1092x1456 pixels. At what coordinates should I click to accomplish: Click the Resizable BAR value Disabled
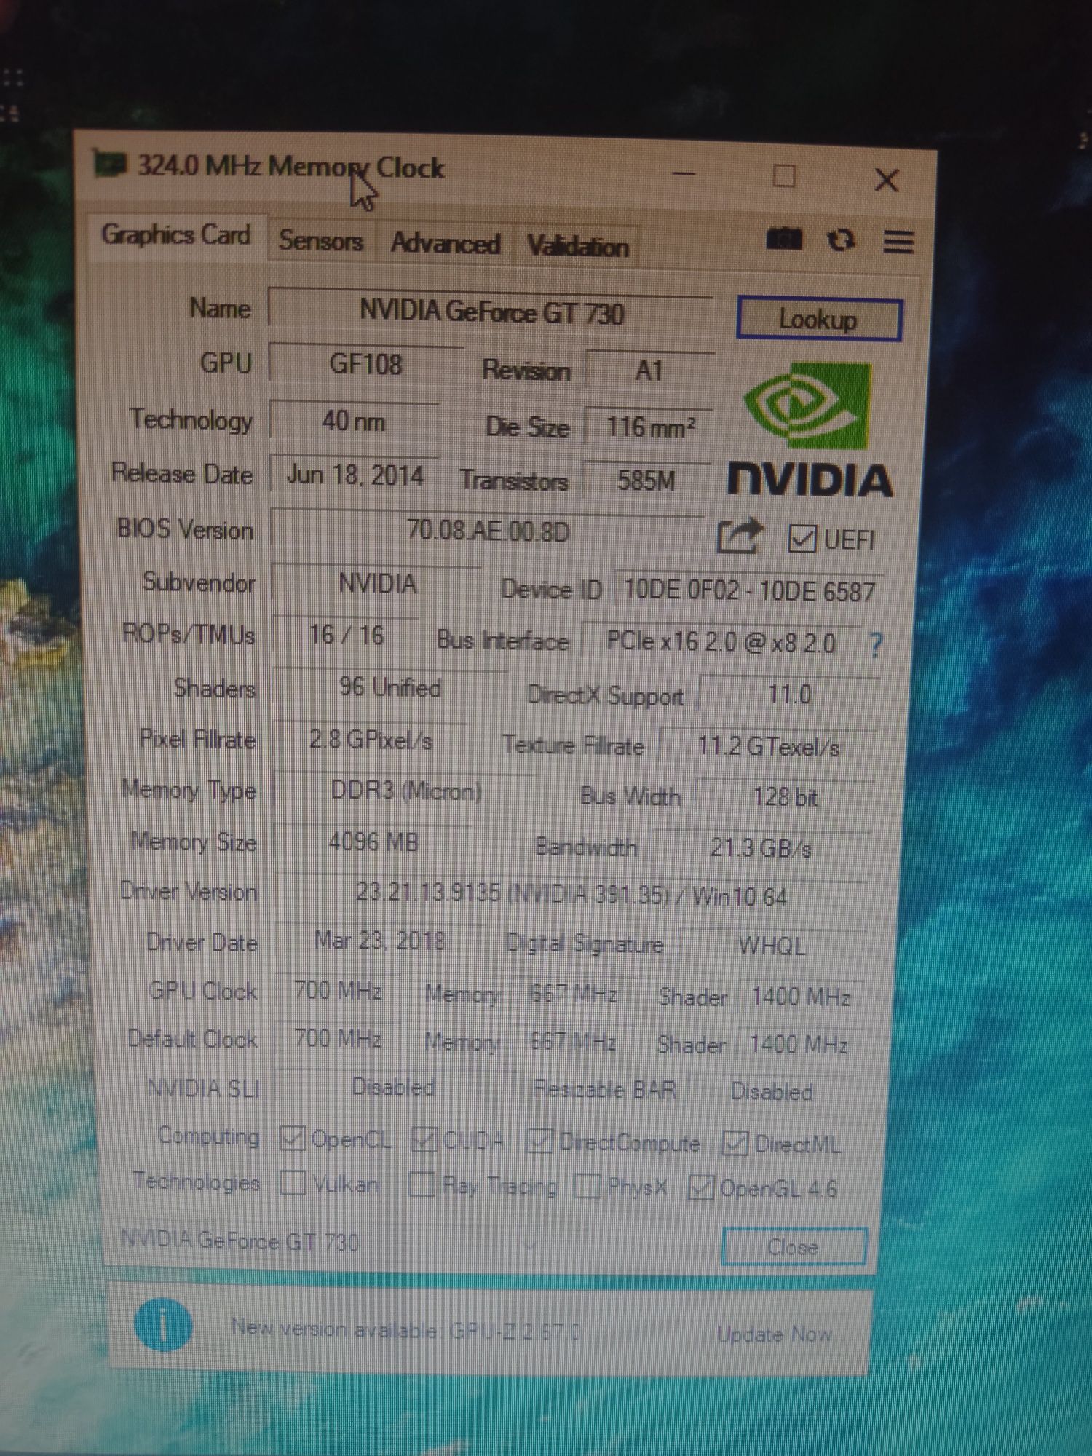pyautogui.click(x=772, y=1092)
